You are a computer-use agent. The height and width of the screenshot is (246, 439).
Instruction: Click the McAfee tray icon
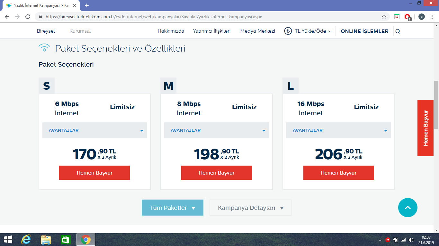[388, 240]
